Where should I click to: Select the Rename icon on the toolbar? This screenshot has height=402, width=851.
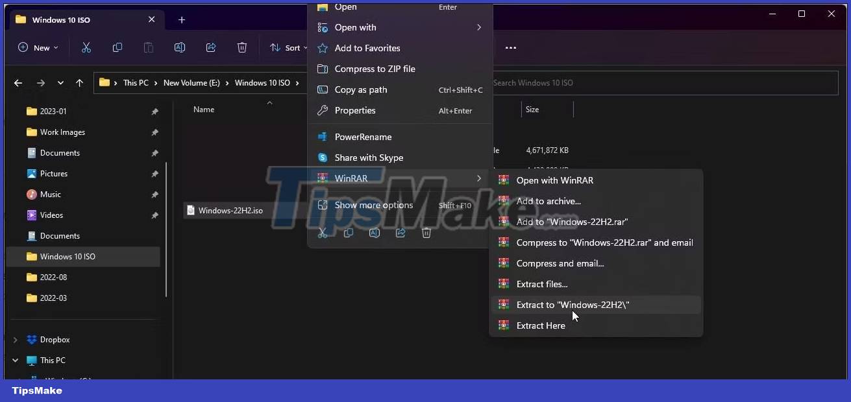coord(180,47)
